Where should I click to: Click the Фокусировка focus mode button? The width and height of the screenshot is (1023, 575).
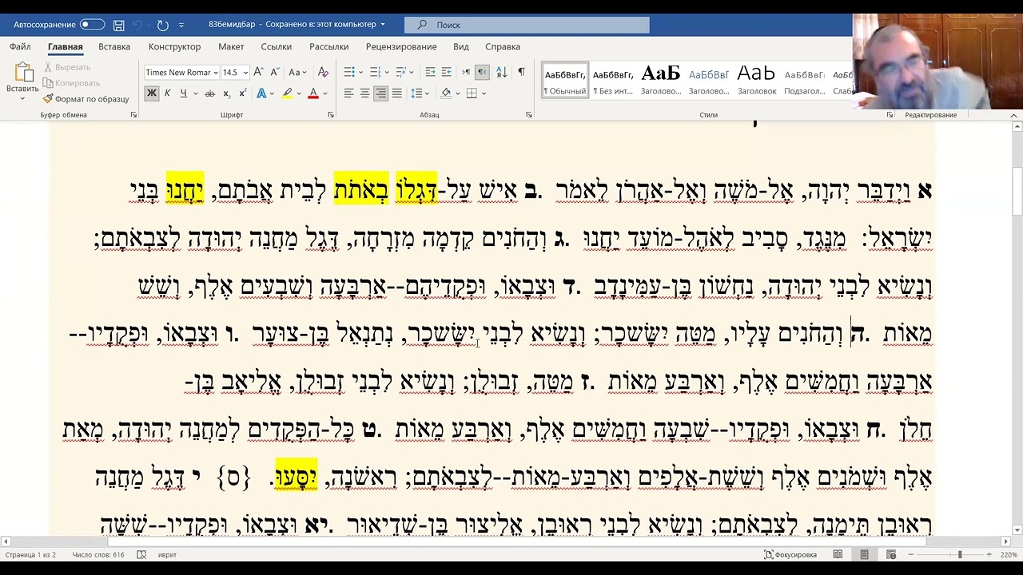790,554
